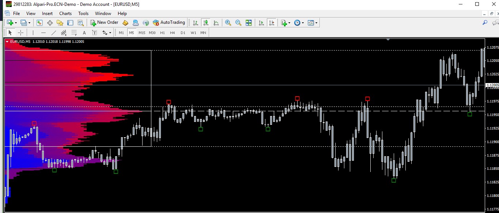Toggle chart auto scroll
Viewport: 499px width, 213px height.
click(261, 23)
